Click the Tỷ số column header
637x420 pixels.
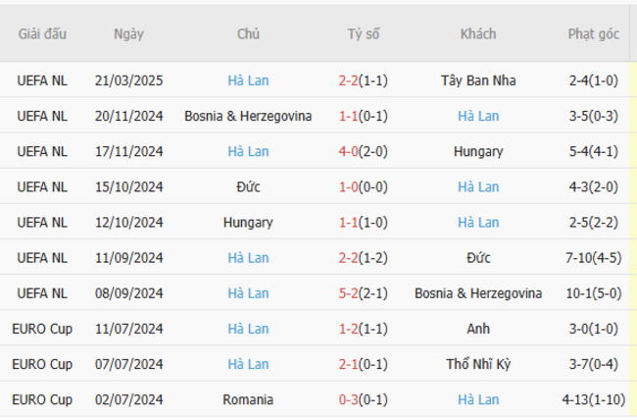pyautogui.click(x=363, y=34)
